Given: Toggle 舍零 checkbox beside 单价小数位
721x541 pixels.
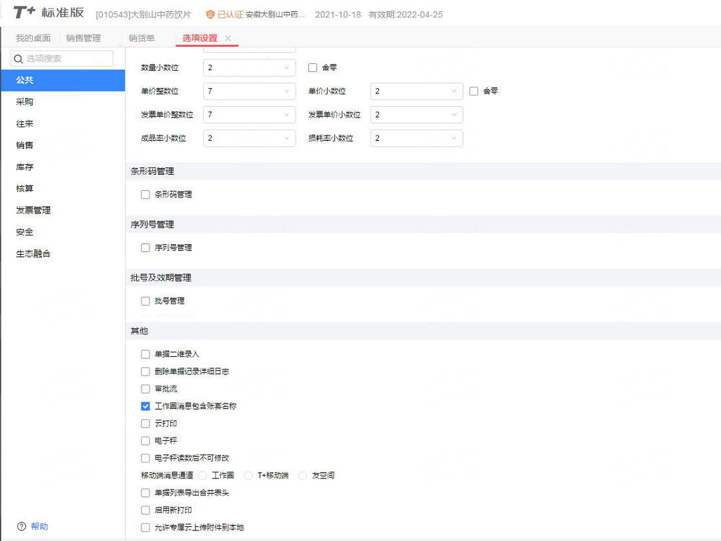Looking at the screenshot, I should point(473,91).
